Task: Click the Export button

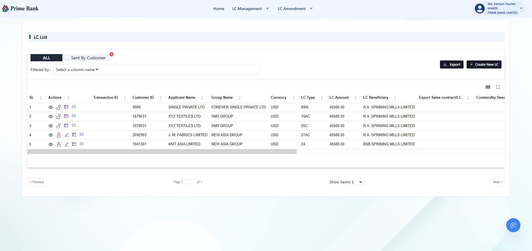Action: pyautogui.click(x=452, y=64)
